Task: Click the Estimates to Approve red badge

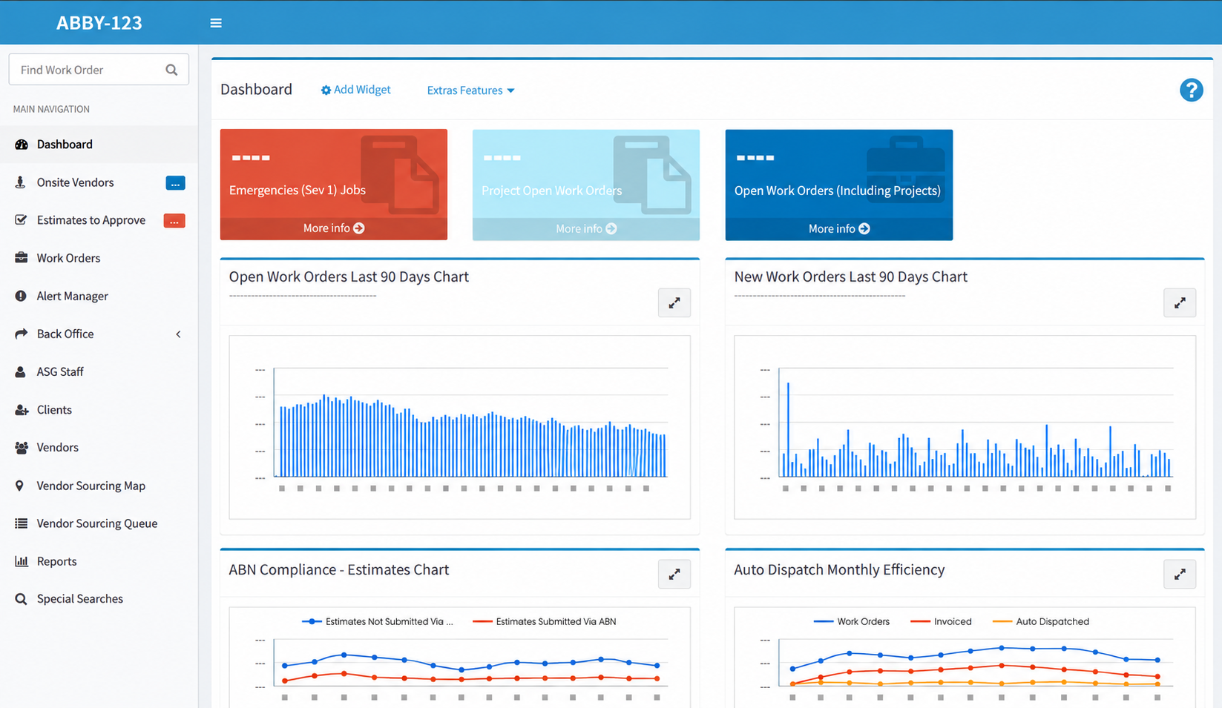Action: pyautogui.click(x=174, y=221)
